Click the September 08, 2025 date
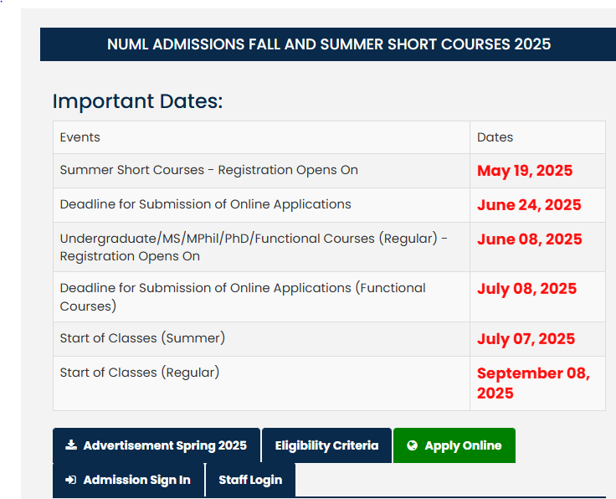Image resolution: width=616 pixels, height=499 pixels. tap(533, 383)
